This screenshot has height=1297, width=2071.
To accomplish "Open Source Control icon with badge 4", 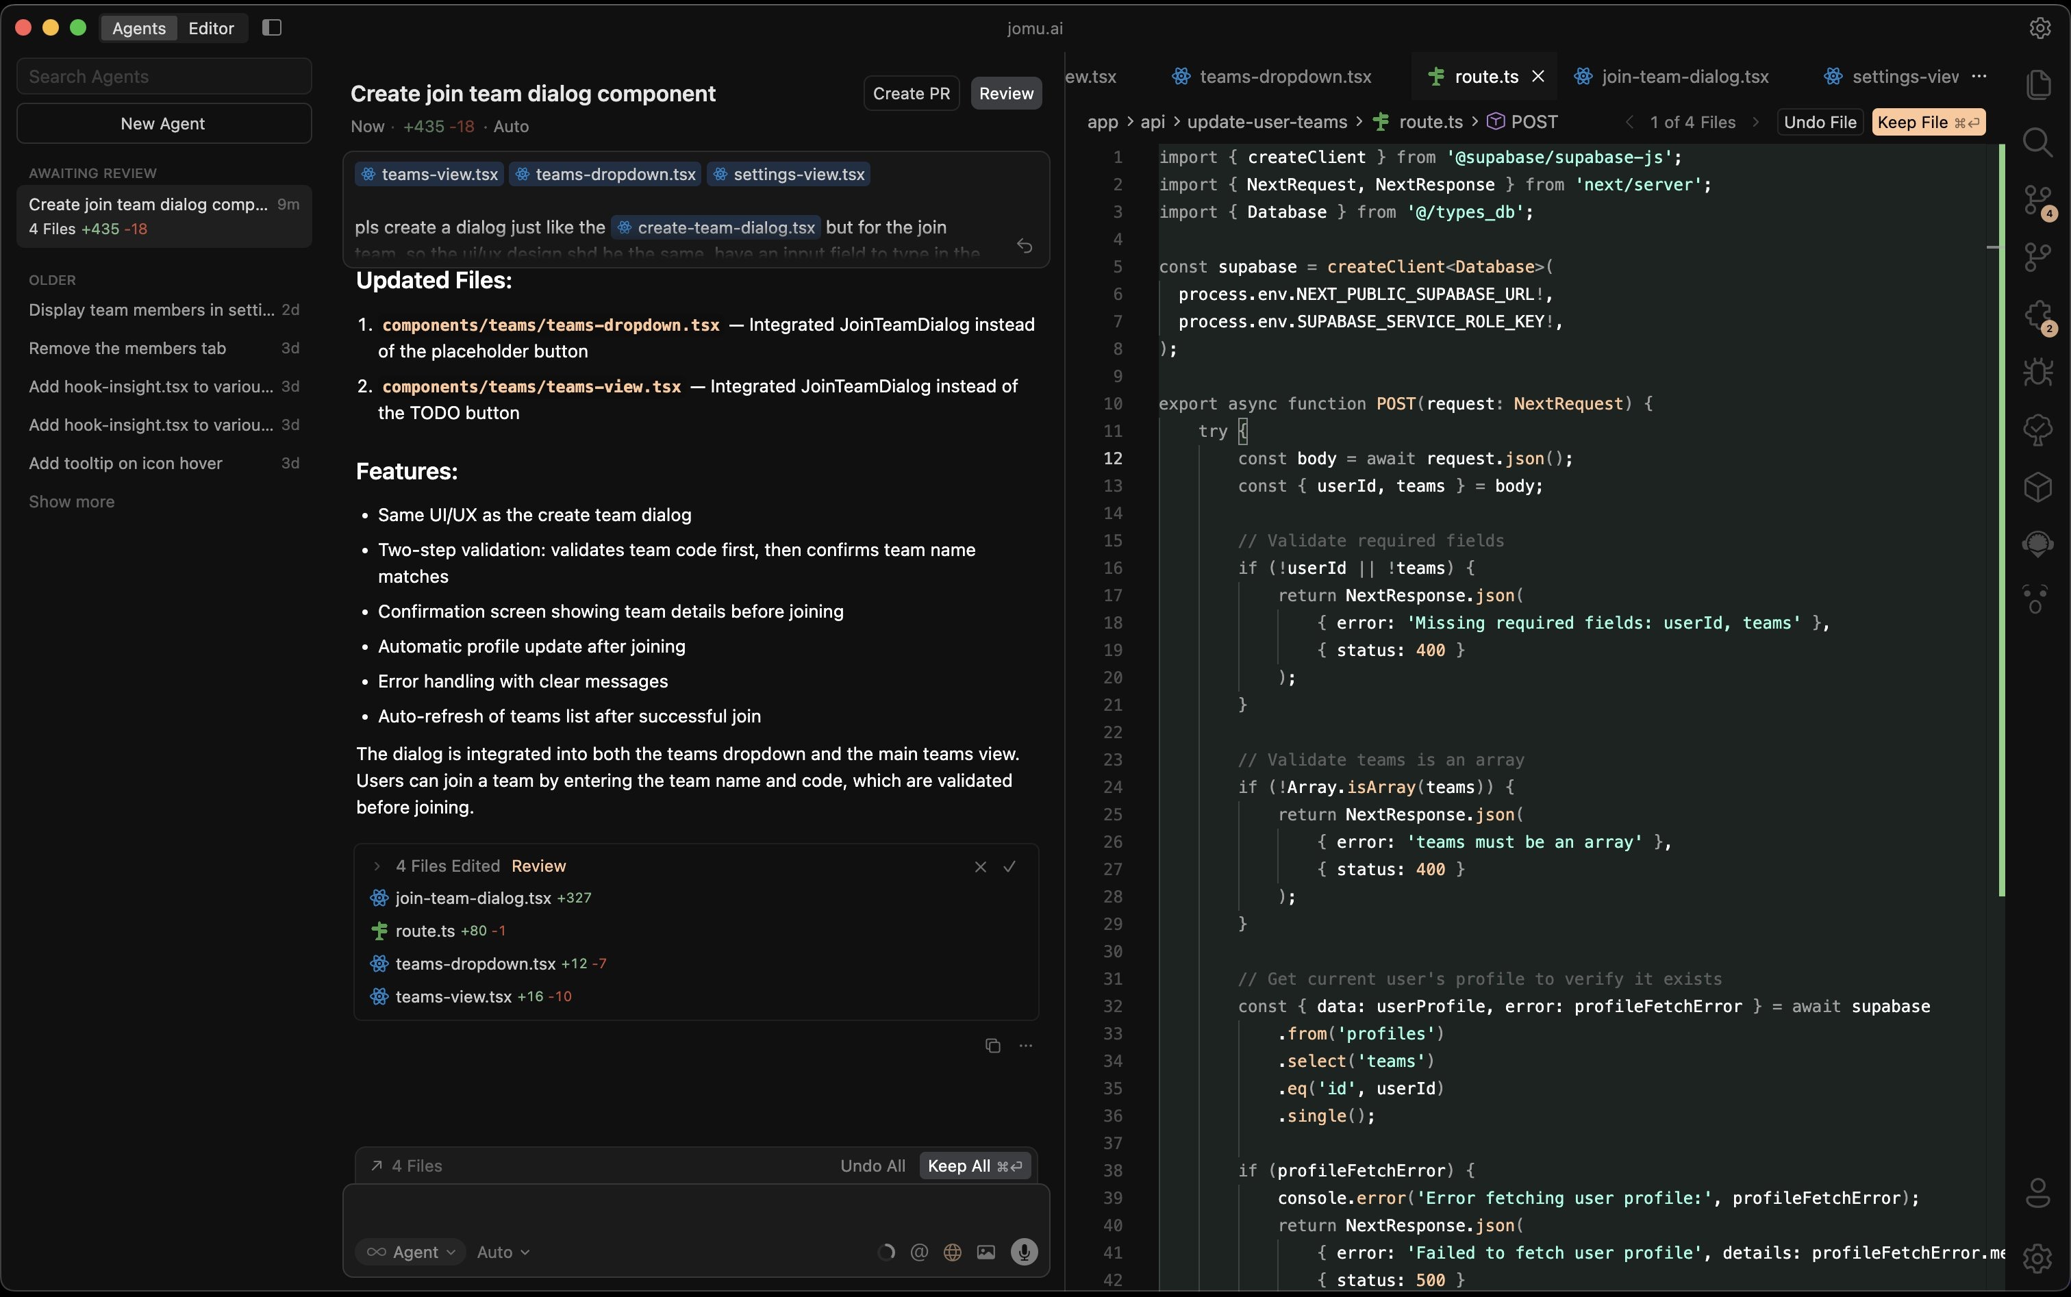I will pos(2038,201).
